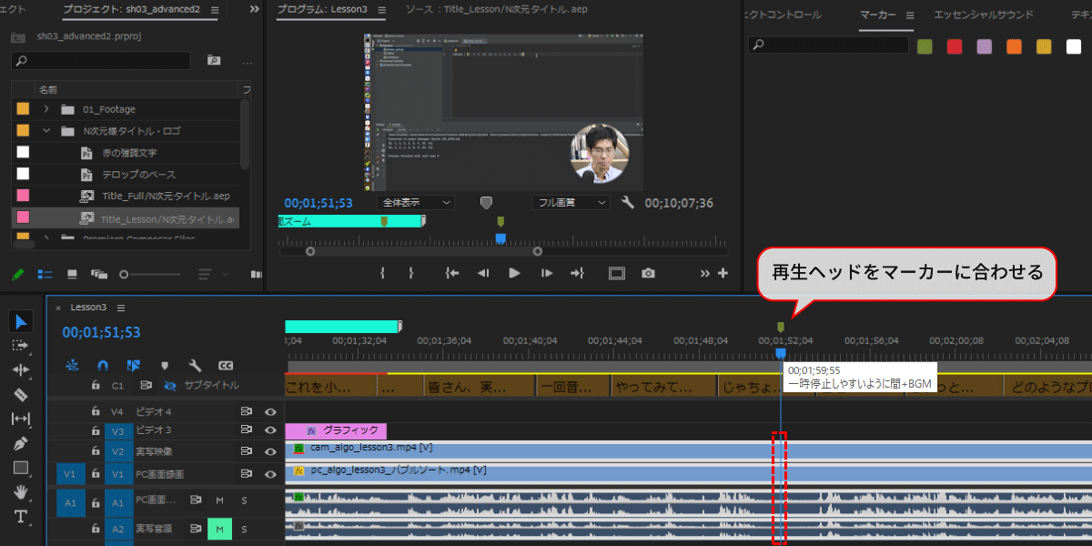This screenshot has width=1092, height=546.
Task: Switch to the マーカー tab
Action: pos(877,15)
